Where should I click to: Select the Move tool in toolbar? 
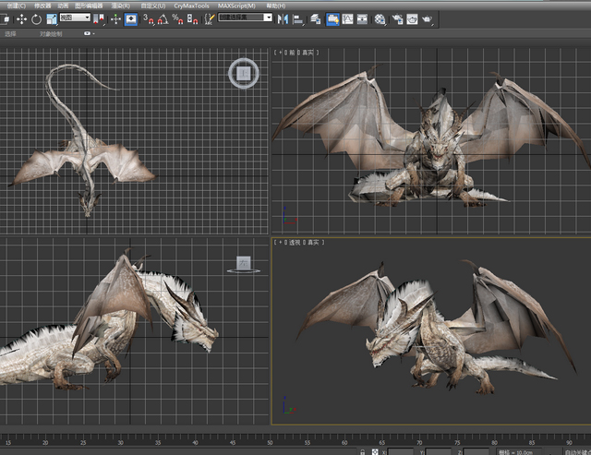(x=21, y=18)
